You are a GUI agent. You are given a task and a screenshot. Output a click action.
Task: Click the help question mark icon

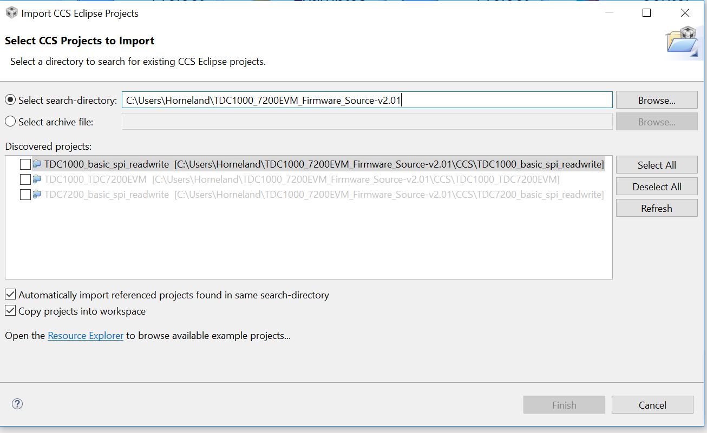pyautogui.click(x=17, y=404)
